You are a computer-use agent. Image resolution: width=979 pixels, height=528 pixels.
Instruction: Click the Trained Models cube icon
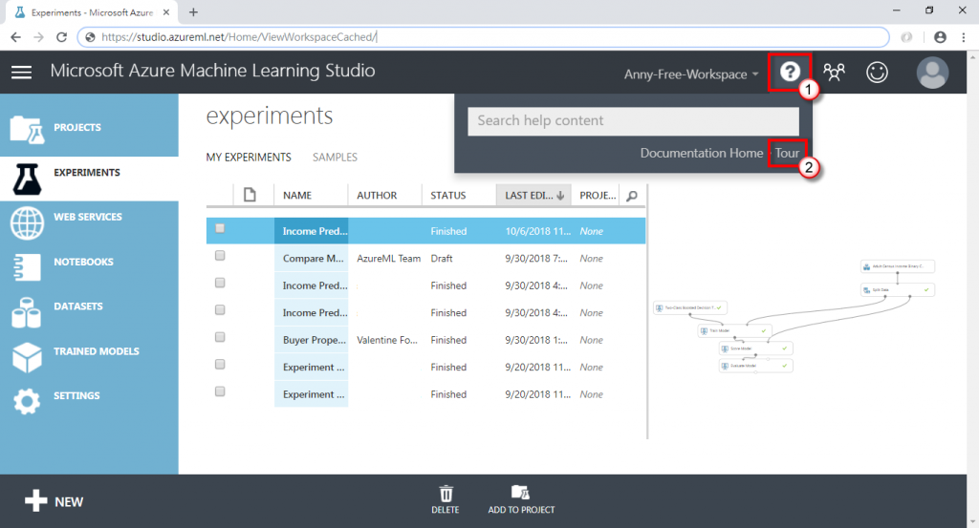point(27,357)
